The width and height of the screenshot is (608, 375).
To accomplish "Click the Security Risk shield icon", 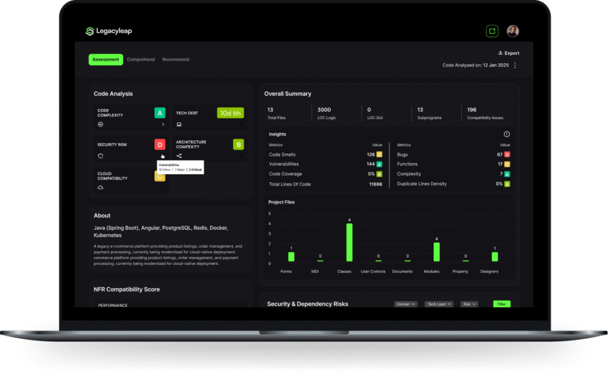I will tap(100, 156).
